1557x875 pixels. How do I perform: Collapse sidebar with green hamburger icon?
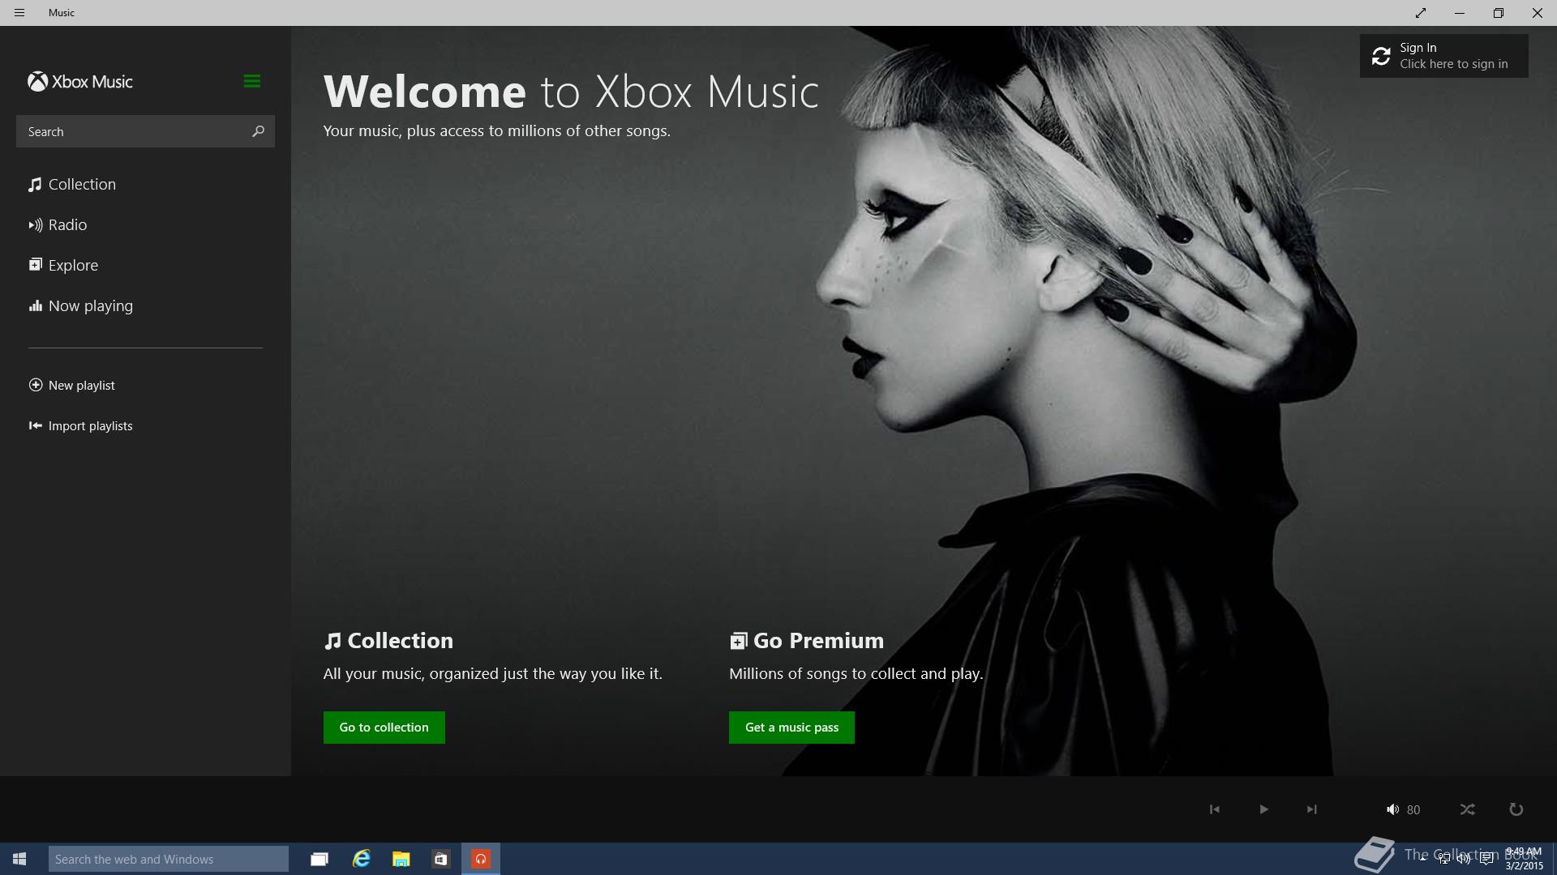pyautogui.click(x=251, y=81)
